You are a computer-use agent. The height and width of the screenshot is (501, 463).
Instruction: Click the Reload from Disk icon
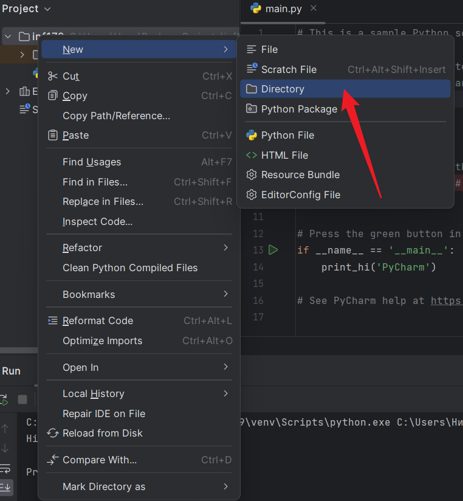(x=53, y=434)
